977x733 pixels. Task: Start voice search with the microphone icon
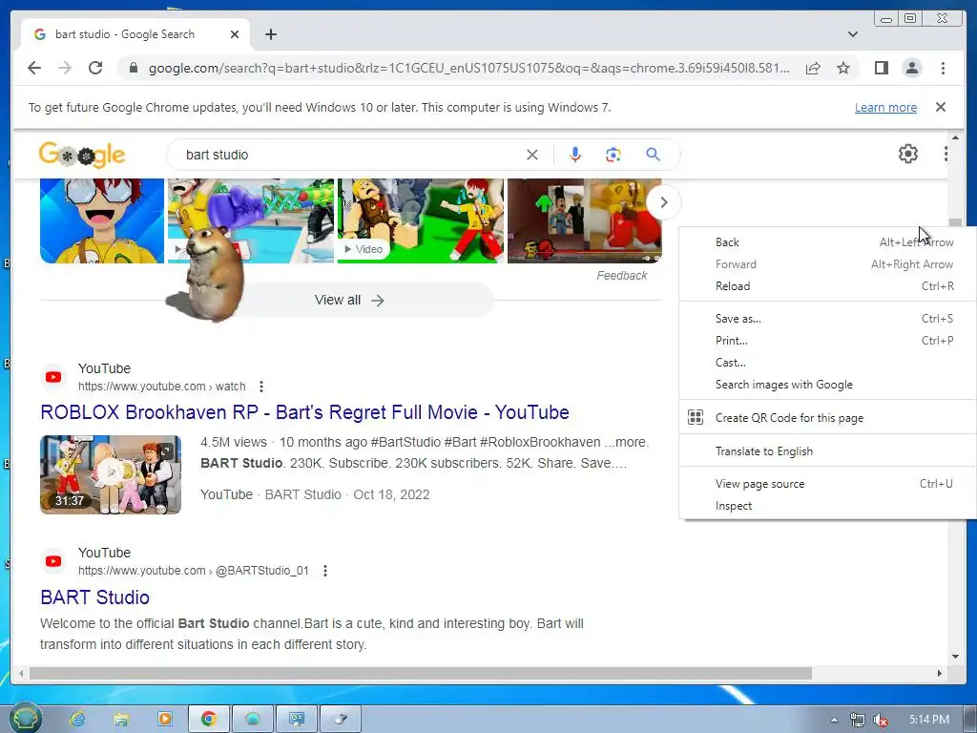[x=574, y=155]
